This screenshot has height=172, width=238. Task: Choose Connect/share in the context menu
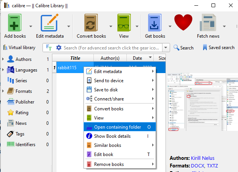[120, 99]
